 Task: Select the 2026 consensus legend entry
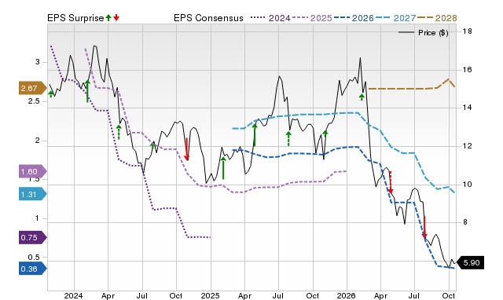click(354, 18)
